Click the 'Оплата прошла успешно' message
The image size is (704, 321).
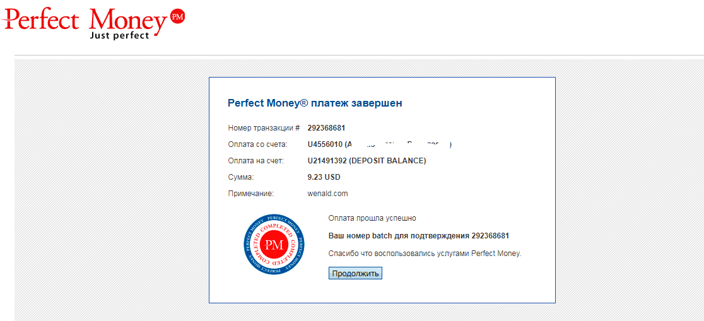tap(372, 219)
